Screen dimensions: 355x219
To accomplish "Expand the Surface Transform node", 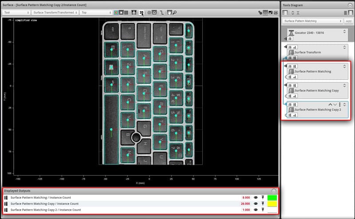I will (x=344, y=47).
